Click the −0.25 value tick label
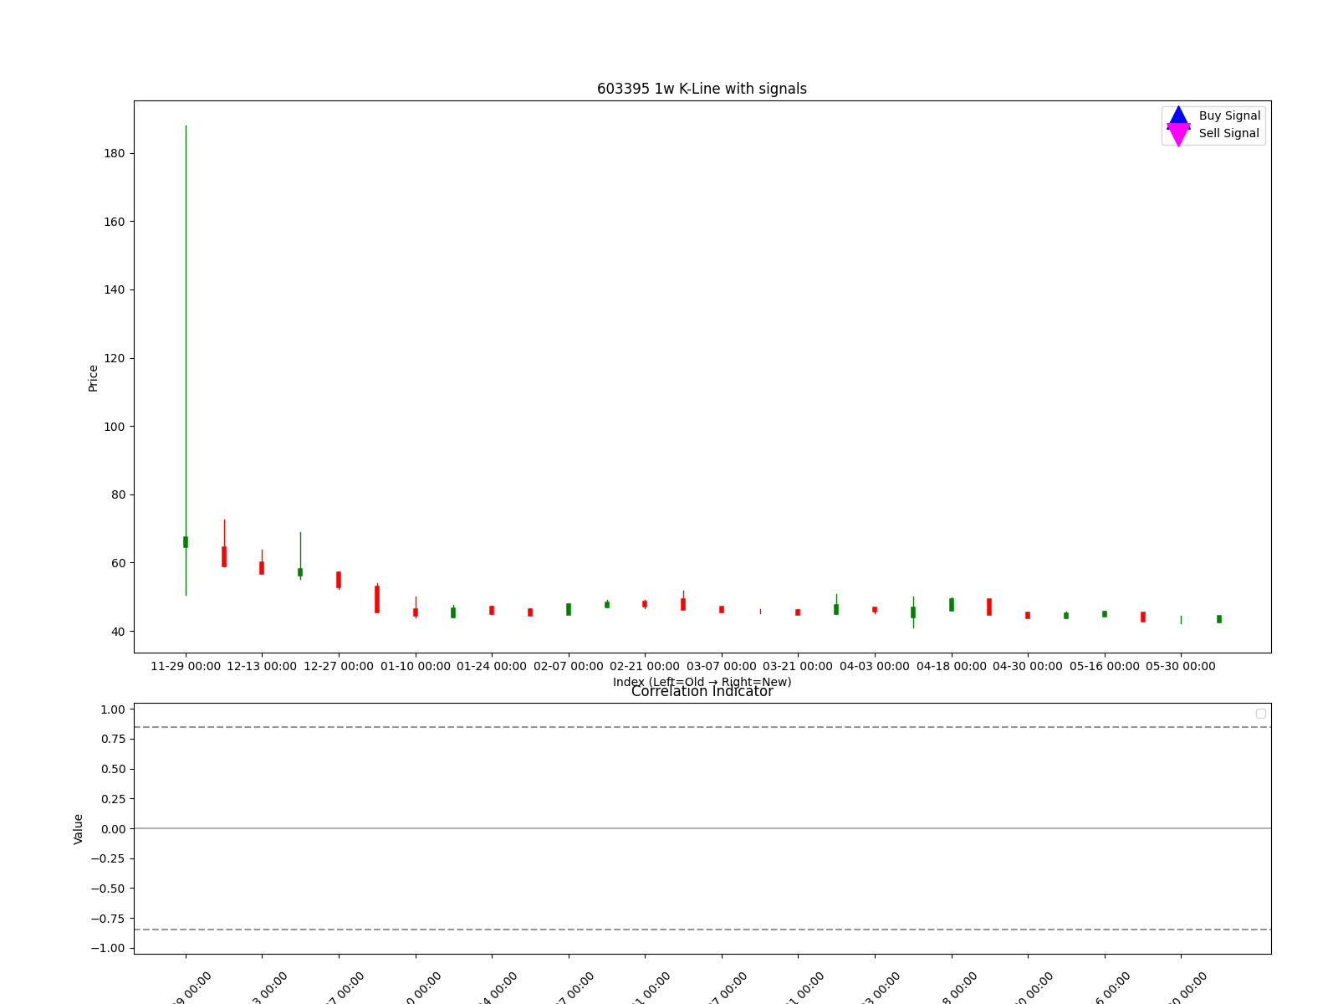Image resolution: width=1338 pixels, height=1004 pixels. [109, 858]
